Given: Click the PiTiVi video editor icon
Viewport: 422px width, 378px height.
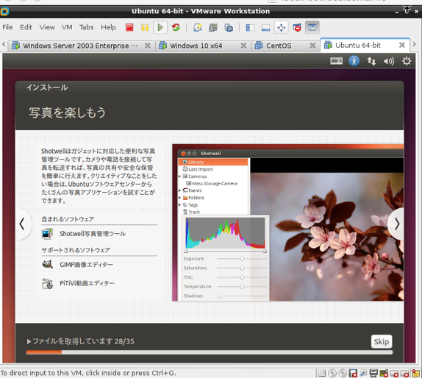Looking at the screenshot, I should (47, 284).
